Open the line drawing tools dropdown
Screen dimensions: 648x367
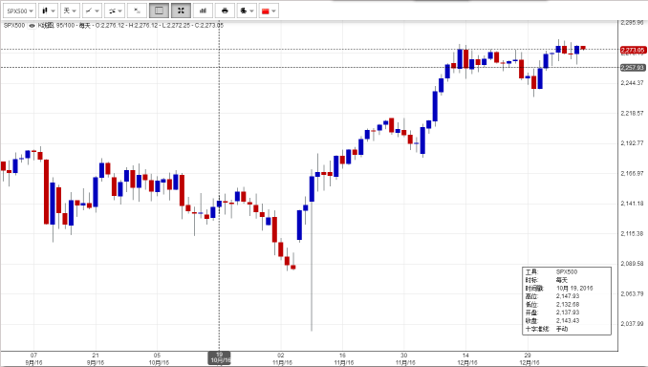pyautogui.click(x=92, y=11)
